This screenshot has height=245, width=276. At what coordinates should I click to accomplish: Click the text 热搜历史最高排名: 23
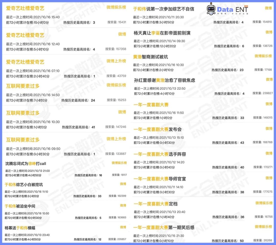(x=228, y=70)
